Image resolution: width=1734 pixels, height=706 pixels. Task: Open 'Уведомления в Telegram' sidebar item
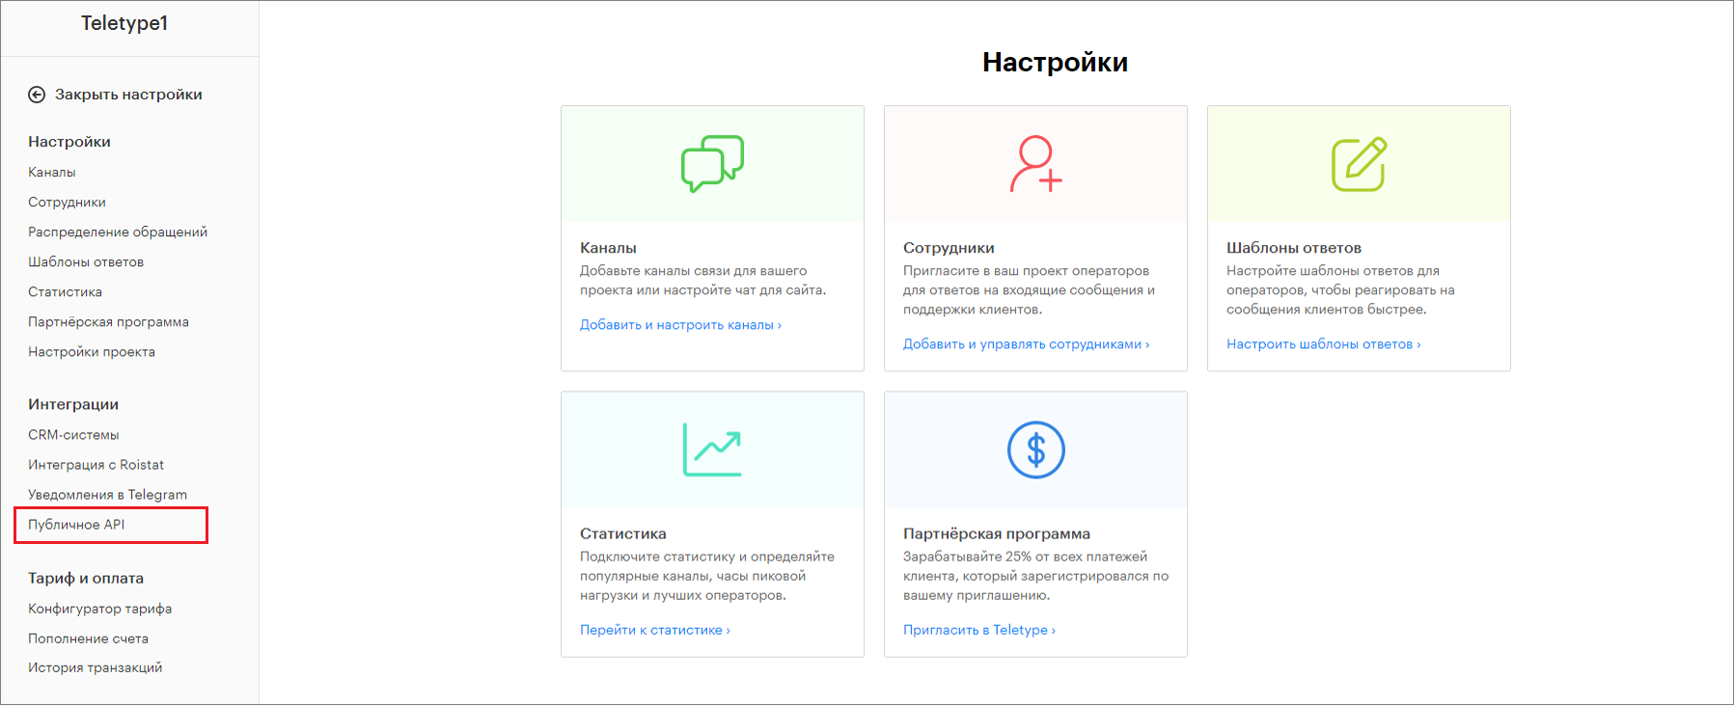coord(107,495)
